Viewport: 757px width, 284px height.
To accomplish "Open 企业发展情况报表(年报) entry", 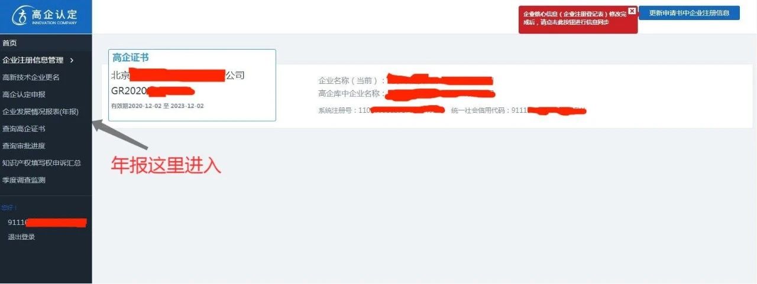I will click(40, 112).
